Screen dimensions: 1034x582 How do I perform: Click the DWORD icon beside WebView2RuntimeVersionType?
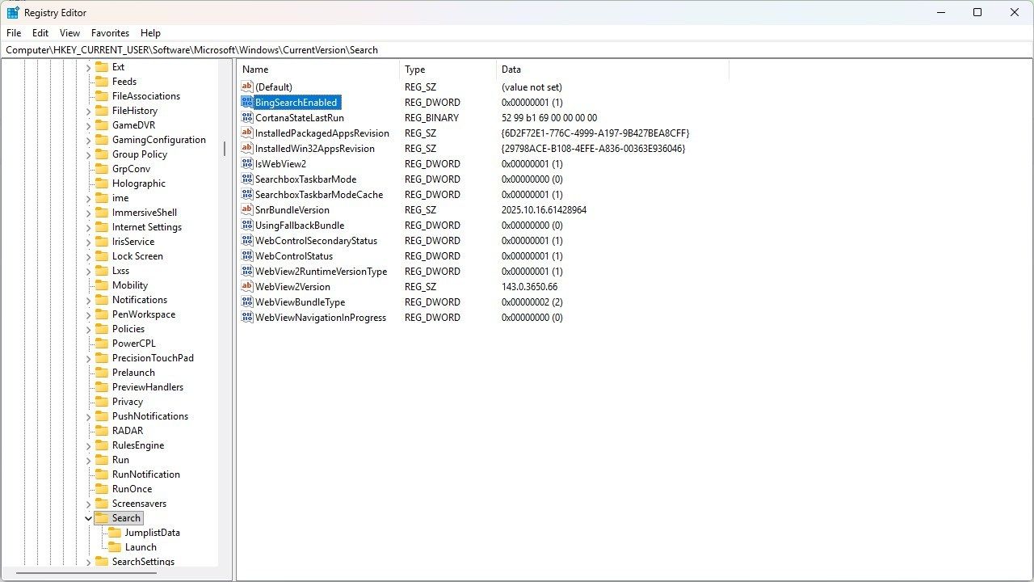247,272
